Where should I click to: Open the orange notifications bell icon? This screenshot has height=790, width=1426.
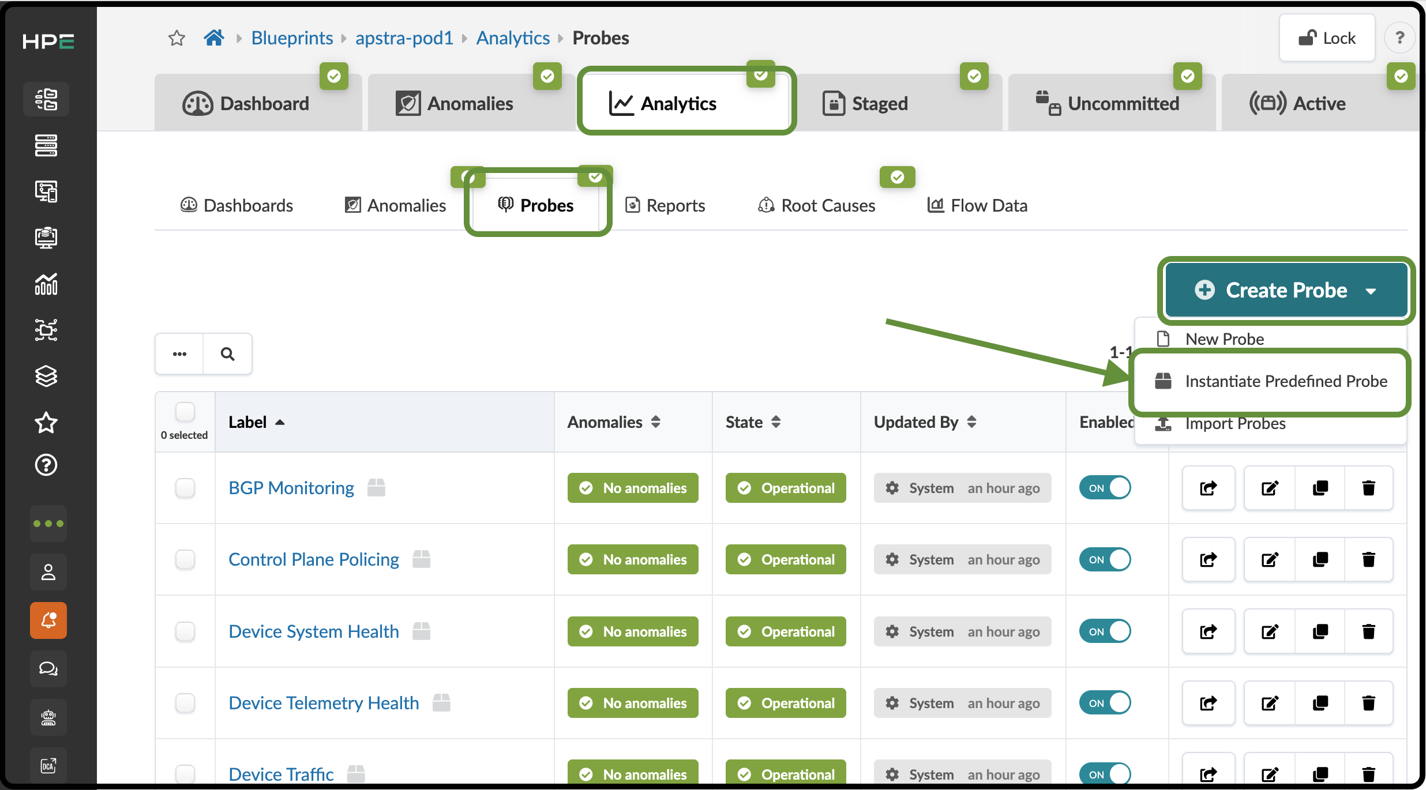coord(48,620)
